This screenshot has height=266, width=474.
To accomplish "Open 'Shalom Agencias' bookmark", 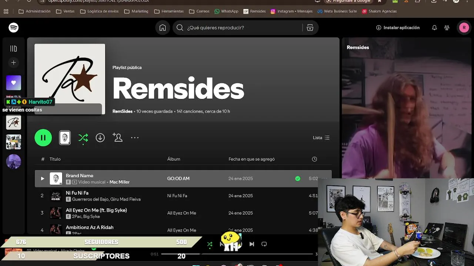I will [379, 11].
